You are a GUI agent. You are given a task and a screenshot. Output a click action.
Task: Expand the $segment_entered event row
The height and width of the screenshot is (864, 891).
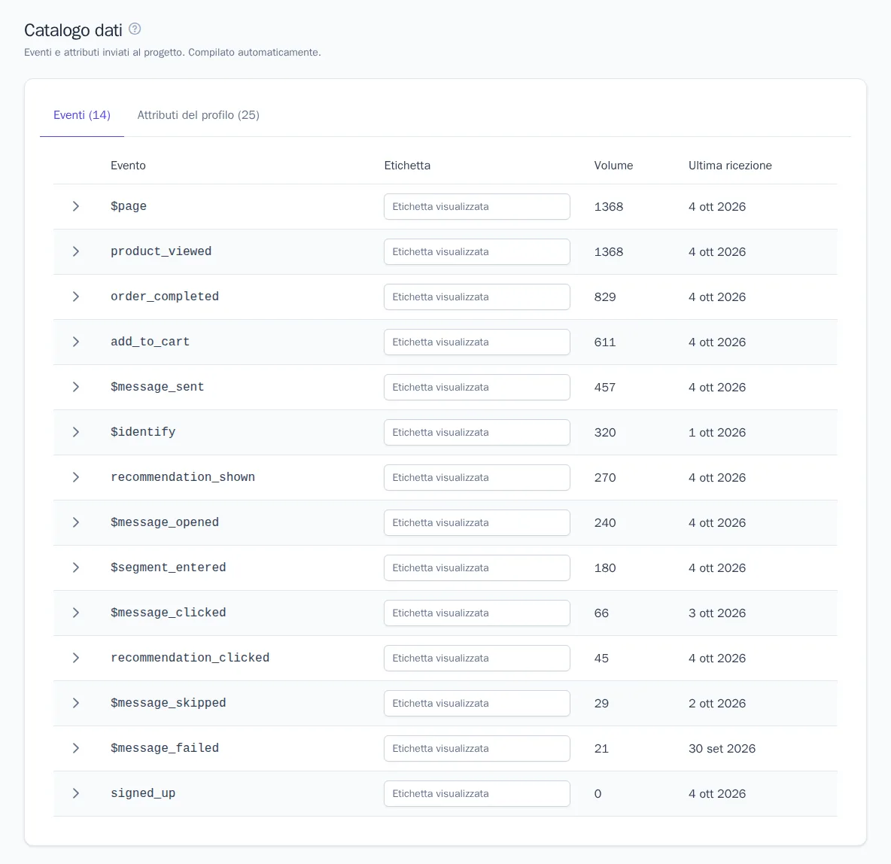click(75, 567)
